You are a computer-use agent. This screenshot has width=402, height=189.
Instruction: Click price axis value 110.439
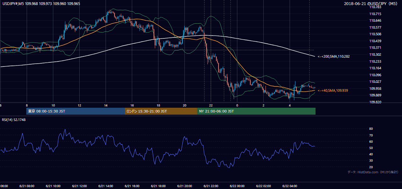click(x=376, y=41)
